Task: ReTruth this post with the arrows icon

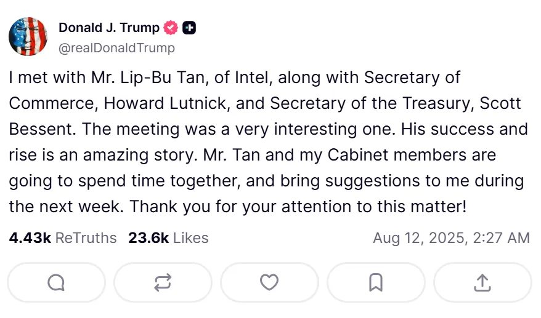Action: (163, 282)
